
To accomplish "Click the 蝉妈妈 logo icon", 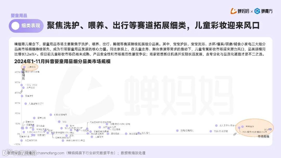I will [x=233, y=11].
